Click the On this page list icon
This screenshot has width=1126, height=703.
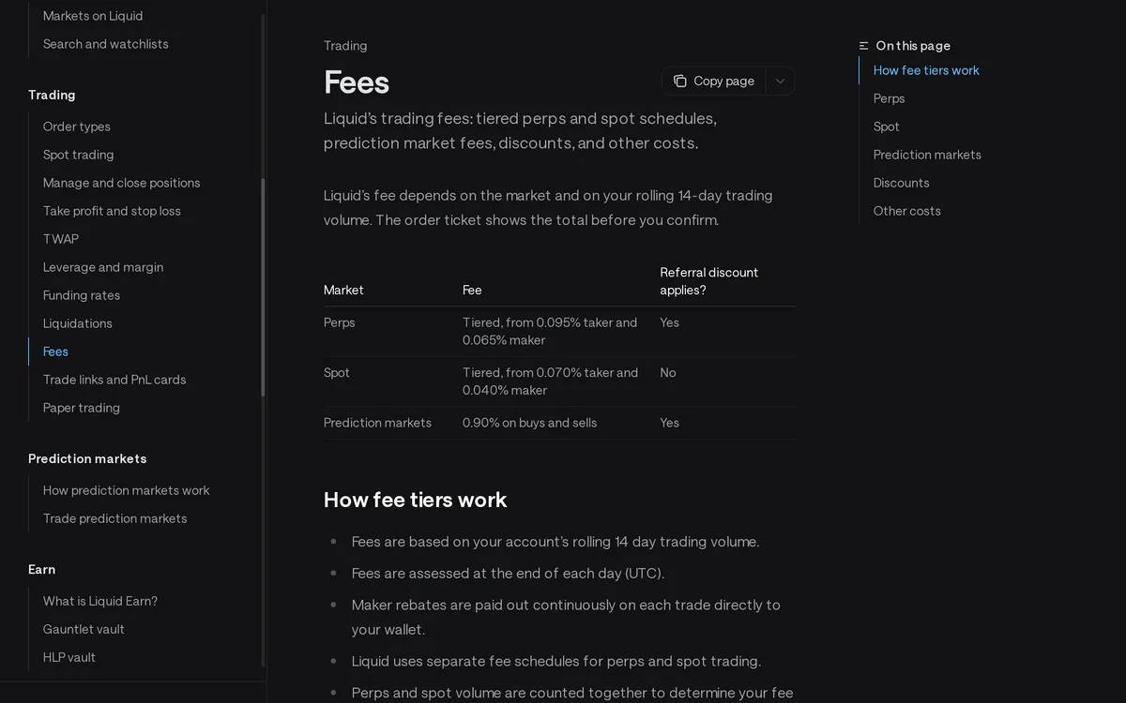click(x=863, y=46)
